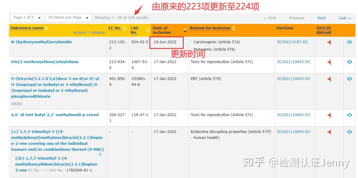Click the expand link in the Substance name header

(x=79, y=32)
